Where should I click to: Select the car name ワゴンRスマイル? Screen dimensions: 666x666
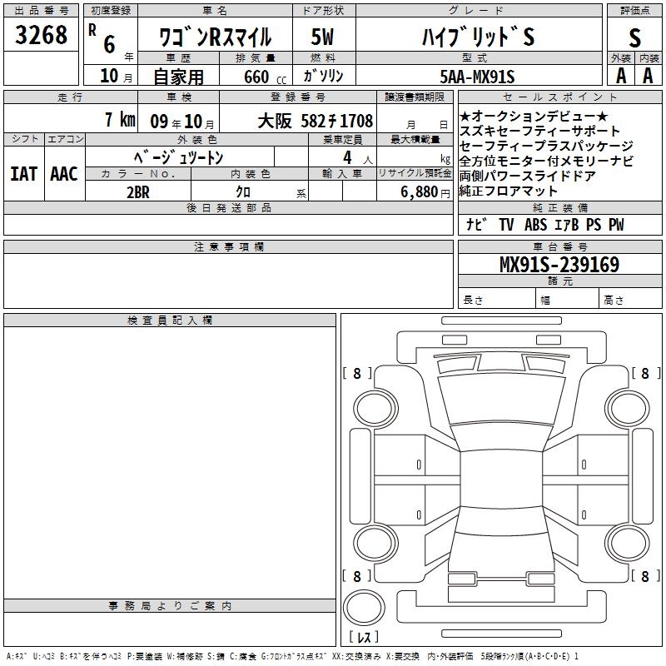click(x=215, y=37)
